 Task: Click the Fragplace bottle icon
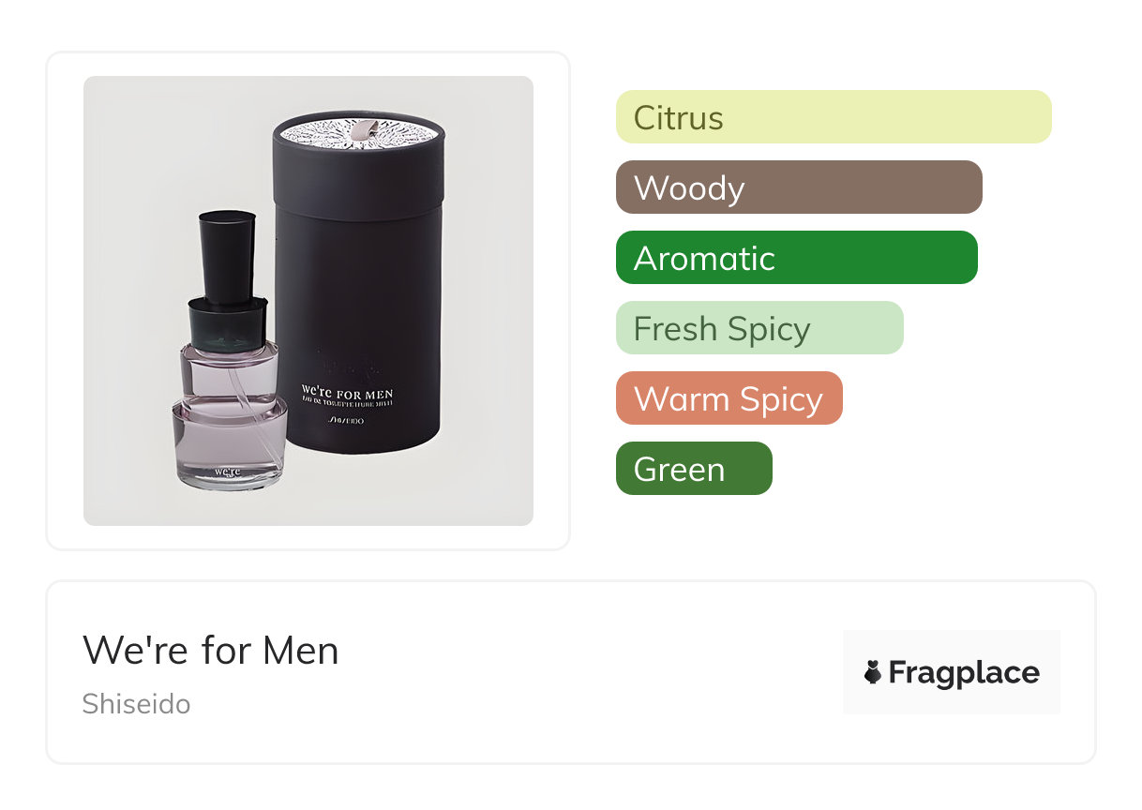[x=873, y=672]
